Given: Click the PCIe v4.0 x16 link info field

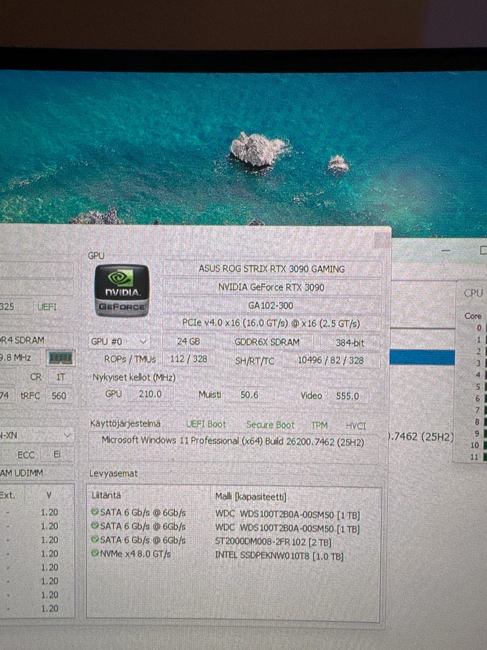Looking at the screenshot, I should (272, 323).
